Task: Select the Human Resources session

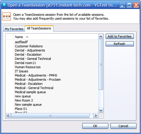Action: tap(28, 67)
